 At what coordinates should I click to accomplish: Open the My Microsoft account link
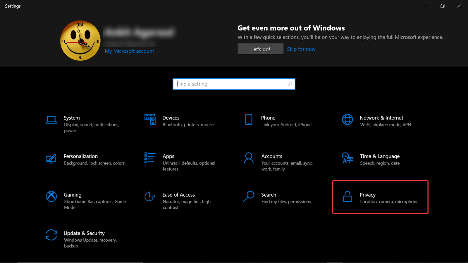129,51
